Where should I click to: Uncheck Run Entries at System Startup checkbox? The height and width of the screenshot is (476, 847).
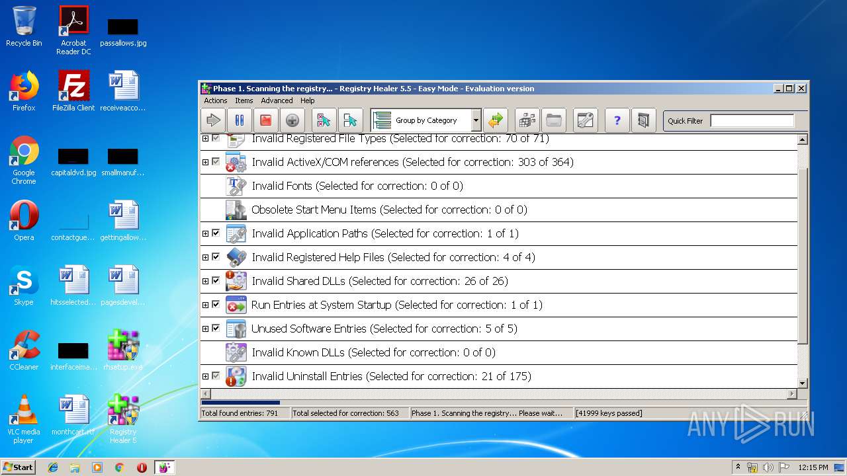coord(216,305)
